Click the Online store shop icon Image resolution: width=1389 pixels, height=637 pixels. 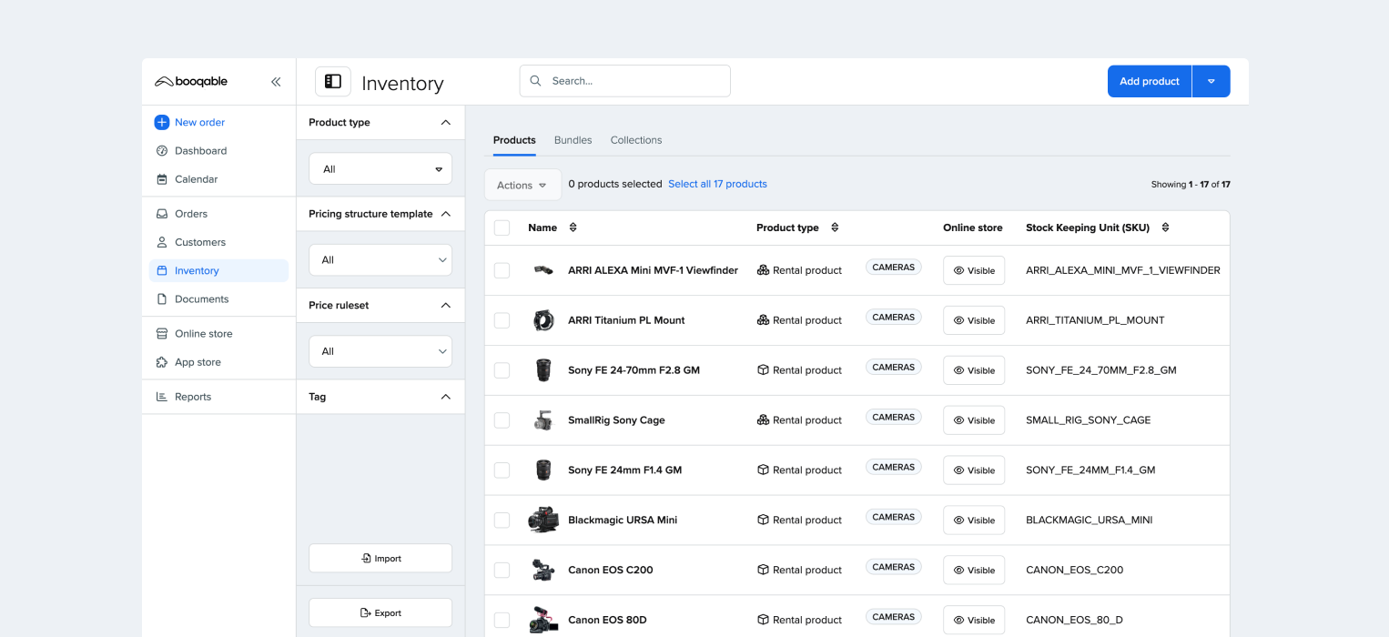click(162, 334)
